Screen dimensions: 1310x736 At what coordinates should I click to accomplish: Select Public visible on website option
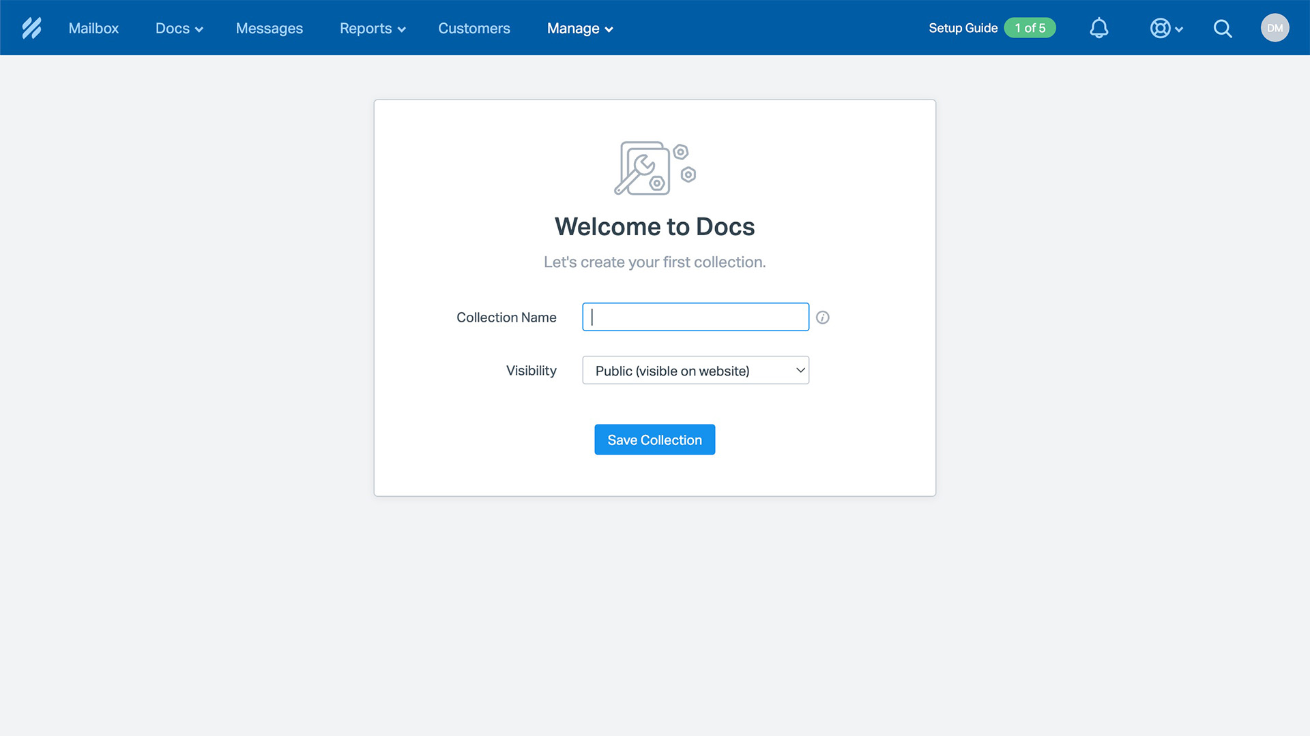pos(697,370)
